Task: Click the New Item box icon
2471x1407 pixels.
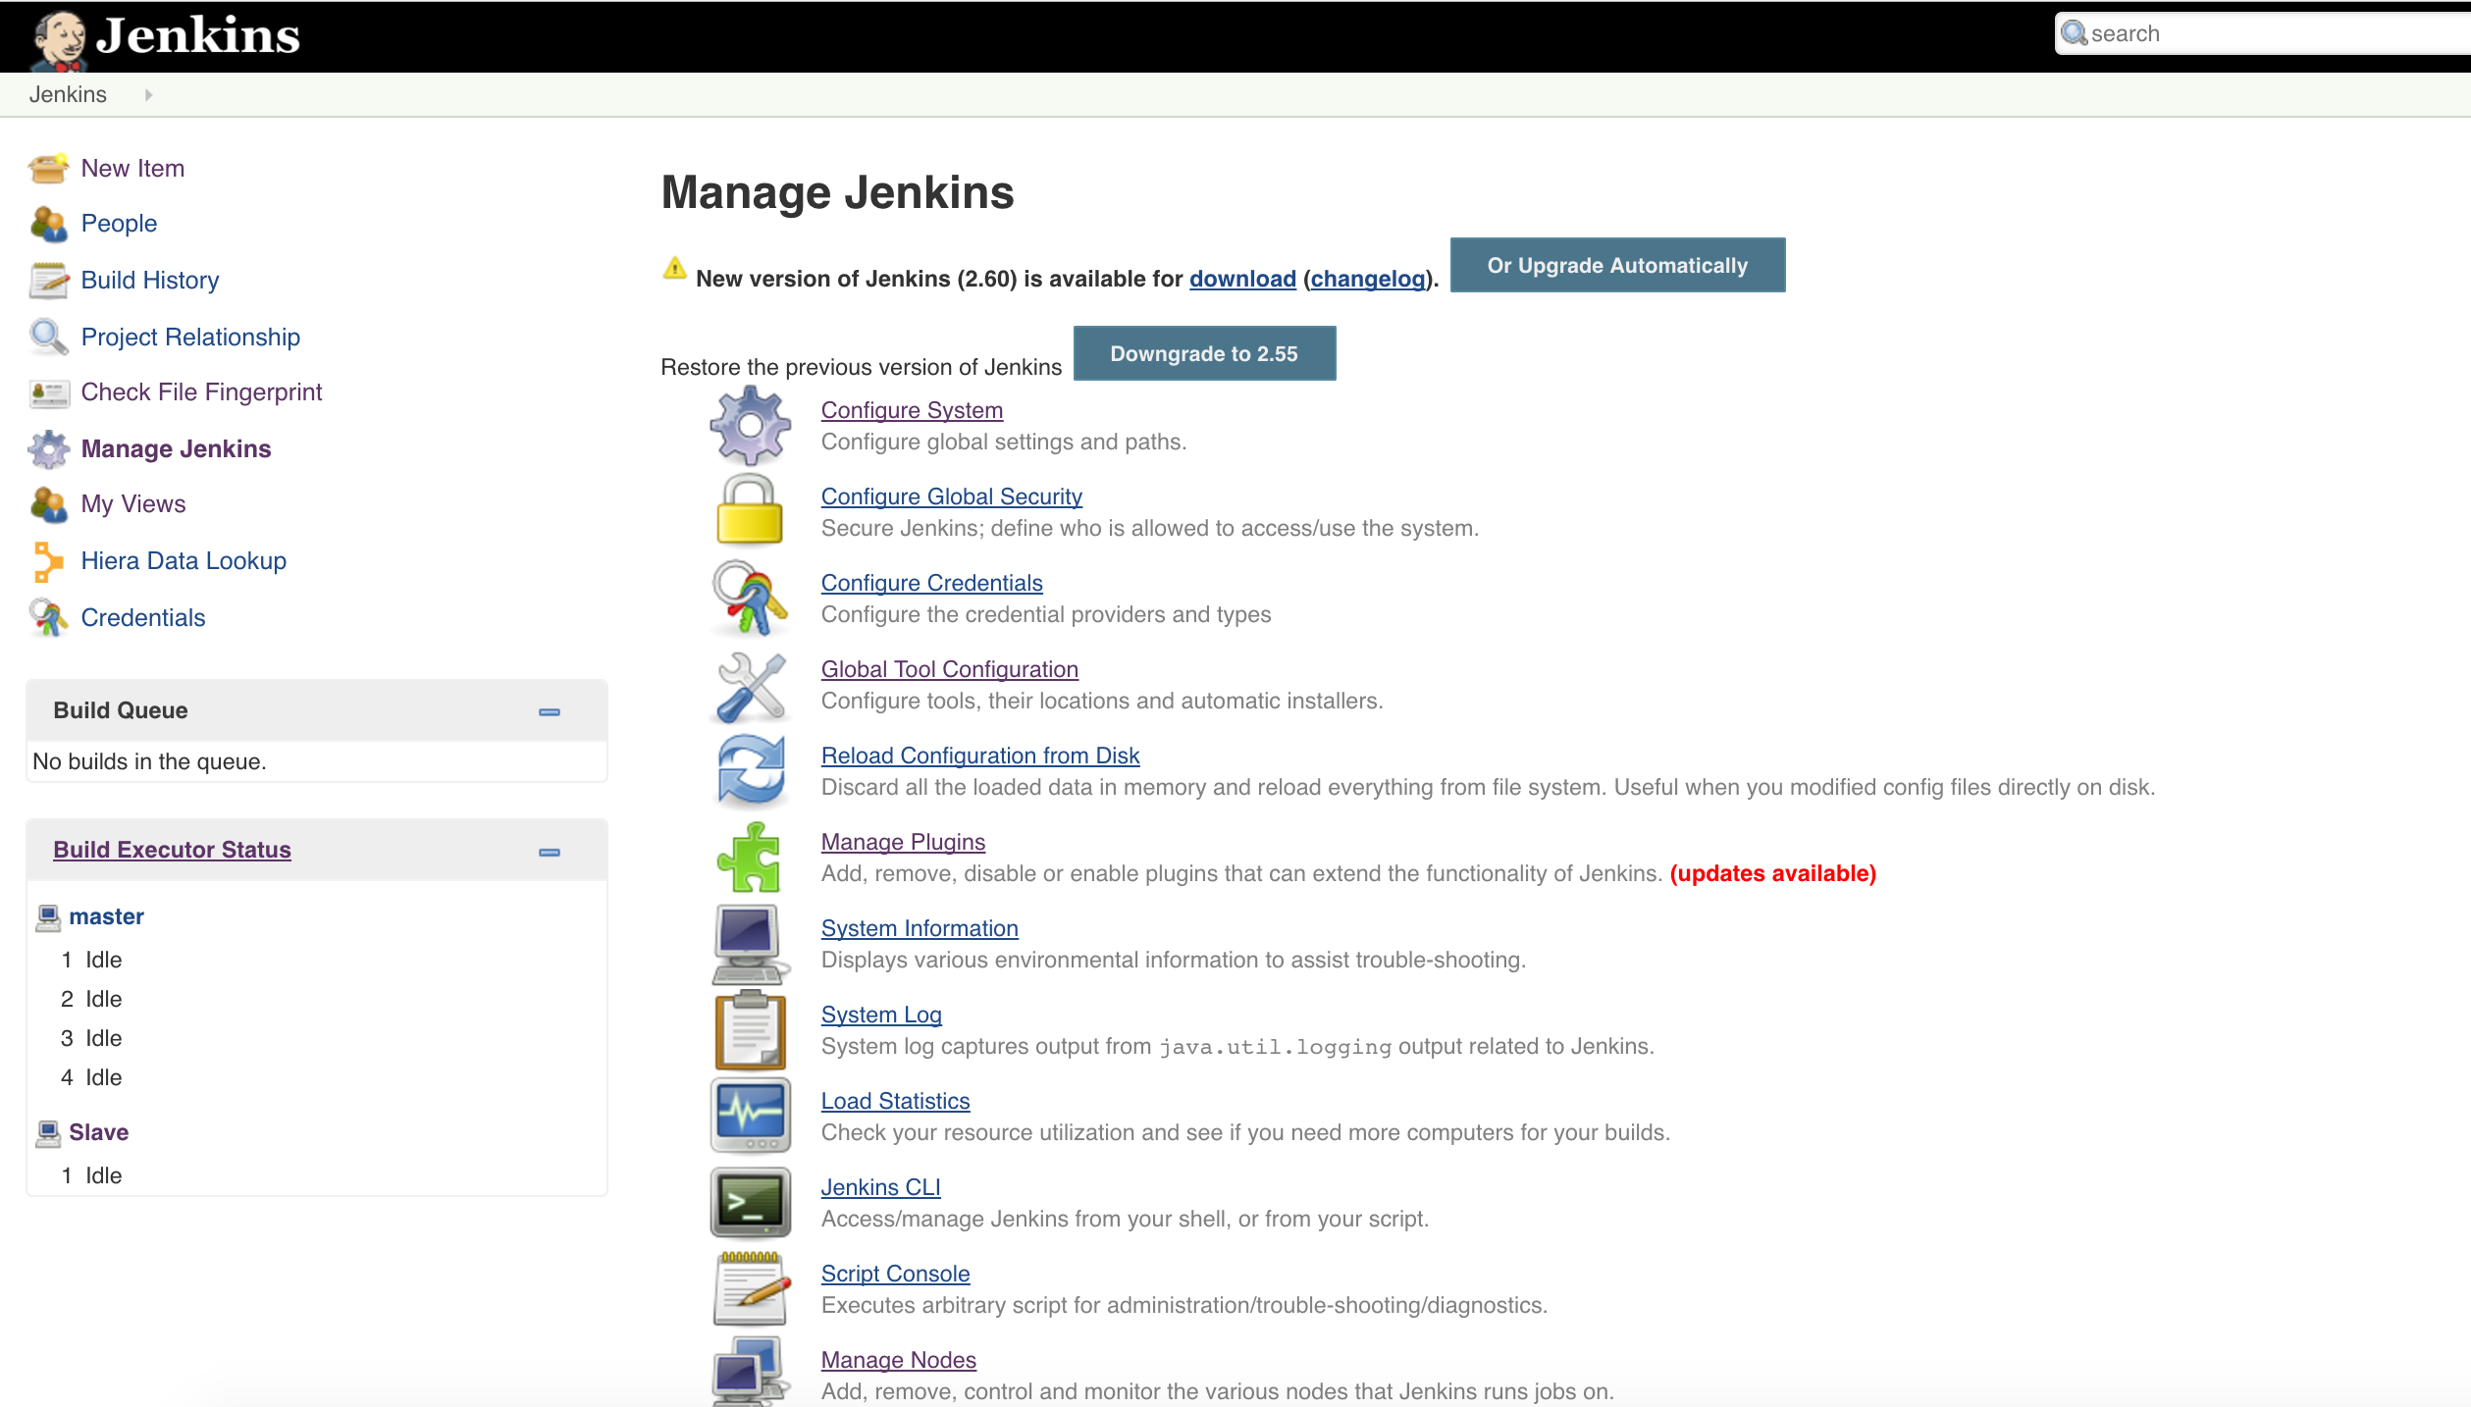Action: tap(48, 169)
